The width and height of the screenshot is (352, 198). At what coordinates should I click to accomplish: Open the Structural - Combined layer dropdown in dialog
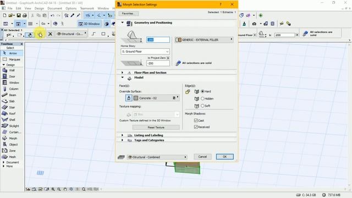point(157,157)
